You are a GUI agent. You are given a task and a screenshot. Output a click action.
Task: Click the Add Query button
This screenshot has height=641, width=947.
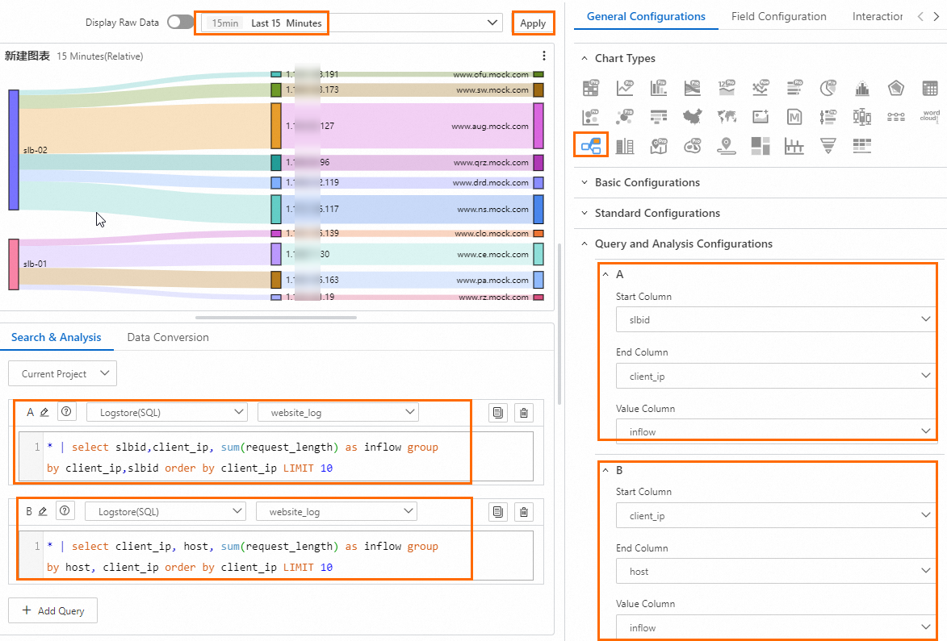52,611
